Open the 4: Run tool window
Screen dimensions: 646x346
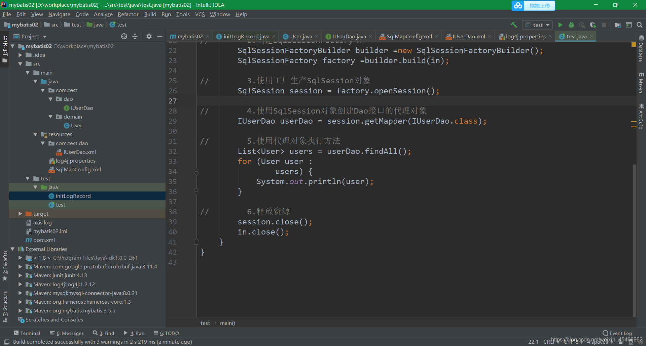tap(134, 333)
